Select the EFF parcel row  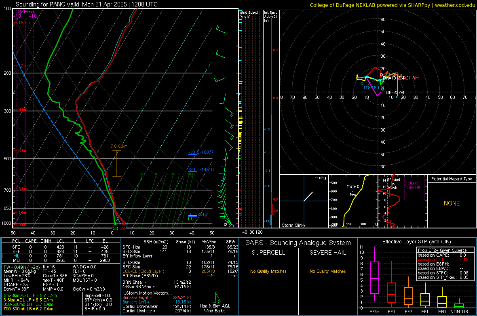(61, 251)
